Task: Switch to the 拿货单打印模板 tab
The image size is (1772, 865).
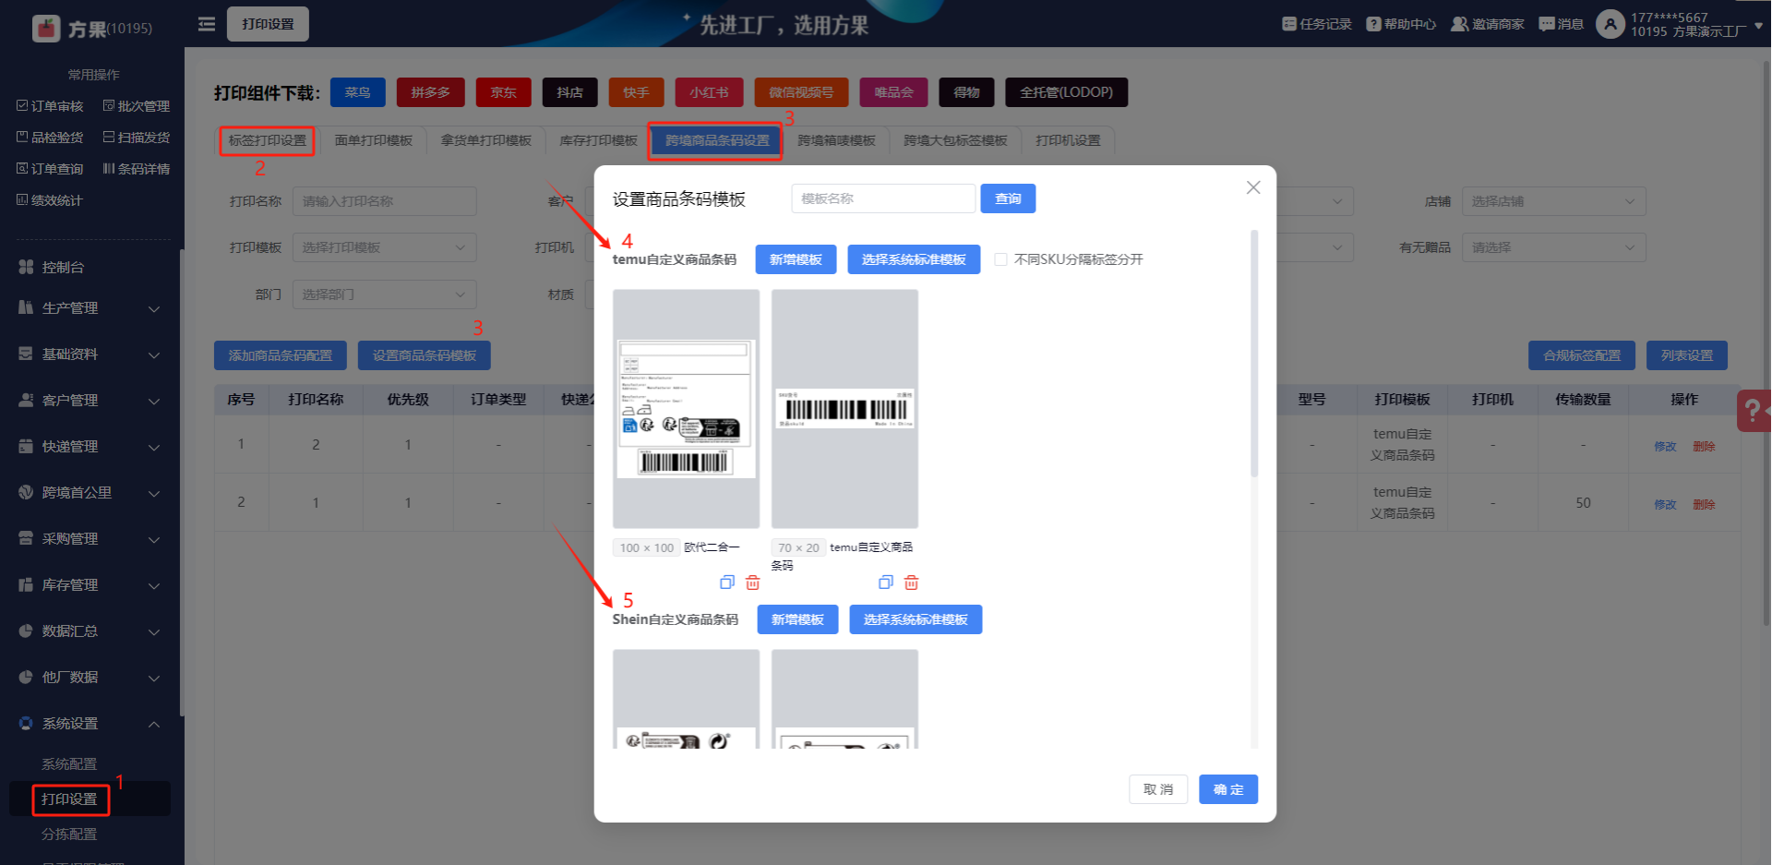Action: pyautogui.click(x=486, y=140)
